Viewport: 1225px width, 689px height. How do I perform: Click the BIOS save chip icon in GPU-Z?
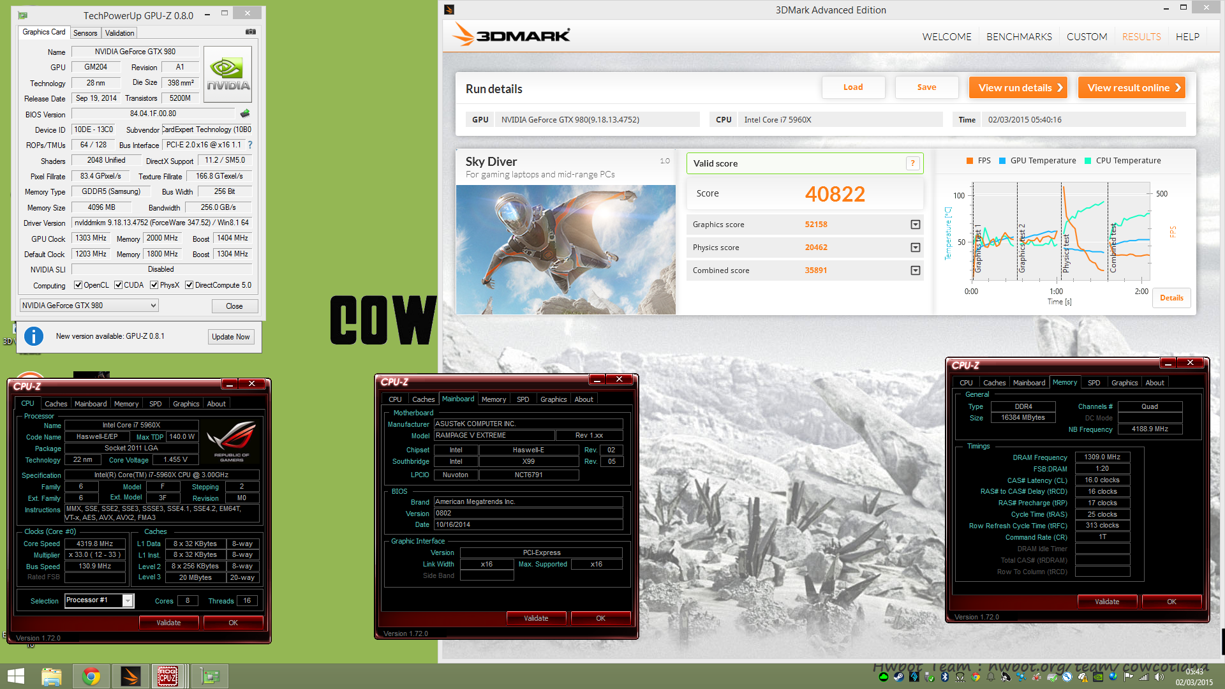(245, 114)
